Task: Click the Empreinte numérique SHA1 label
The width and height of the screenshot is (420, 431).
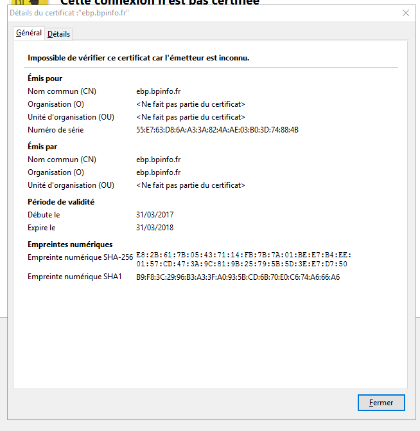Action: coord(74,277)
